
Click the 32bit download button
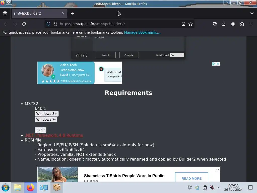40,130
